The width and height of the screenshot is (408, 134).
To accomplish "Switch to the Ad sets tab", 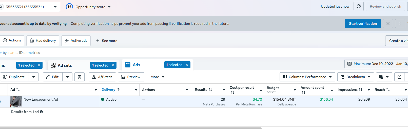I will pos(65,65).
